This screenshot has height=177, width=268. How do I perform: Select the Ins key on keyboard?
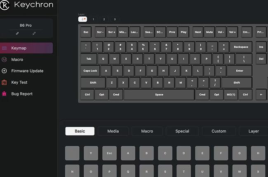[261, 47]
